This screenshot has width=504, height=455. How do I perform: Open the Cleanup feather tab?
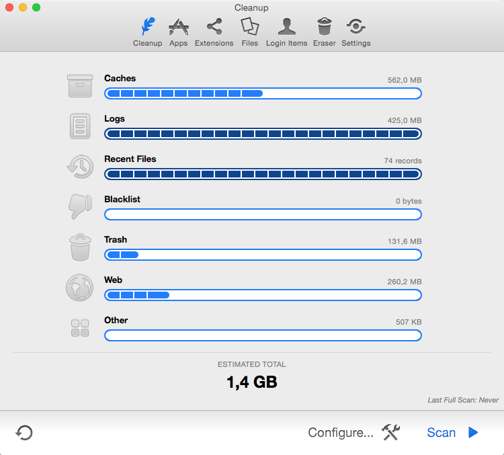(148, 32)
